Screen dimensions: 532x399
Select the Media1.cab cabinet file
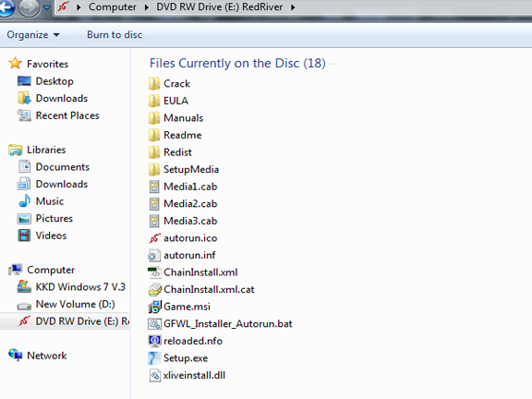pyautogui.click(x=183, y=187)
